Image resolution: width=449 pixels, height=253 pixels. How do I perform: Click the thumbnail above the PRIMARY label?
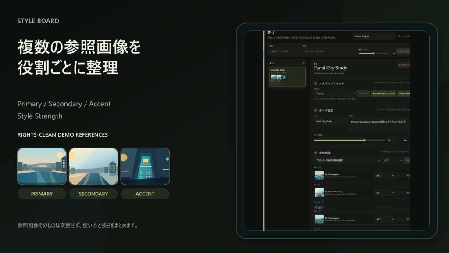coord(42,166)
